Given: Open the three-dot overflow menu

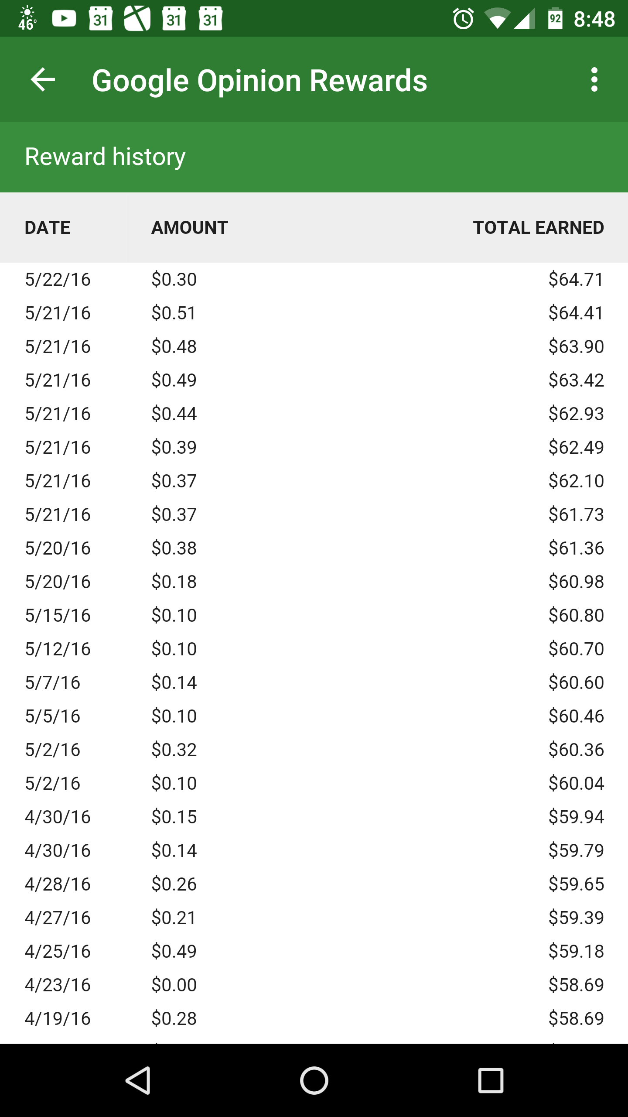Looking at the screenshot, I should click(594, 80).
